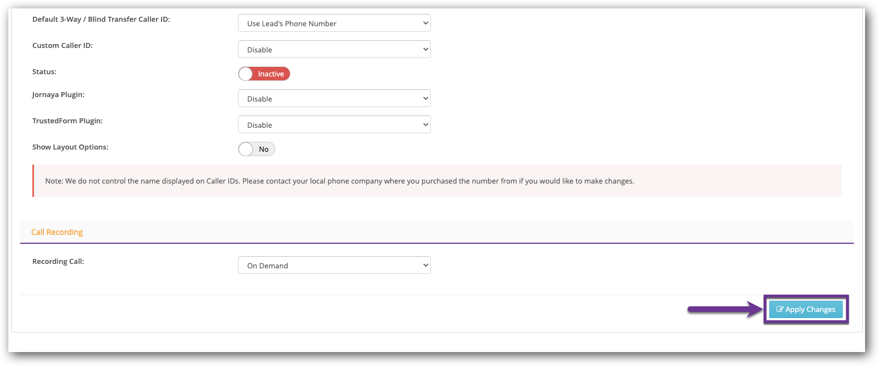Click the 'No' text on layout toggle
The image size is (879, 366).
tap(264, 149)
